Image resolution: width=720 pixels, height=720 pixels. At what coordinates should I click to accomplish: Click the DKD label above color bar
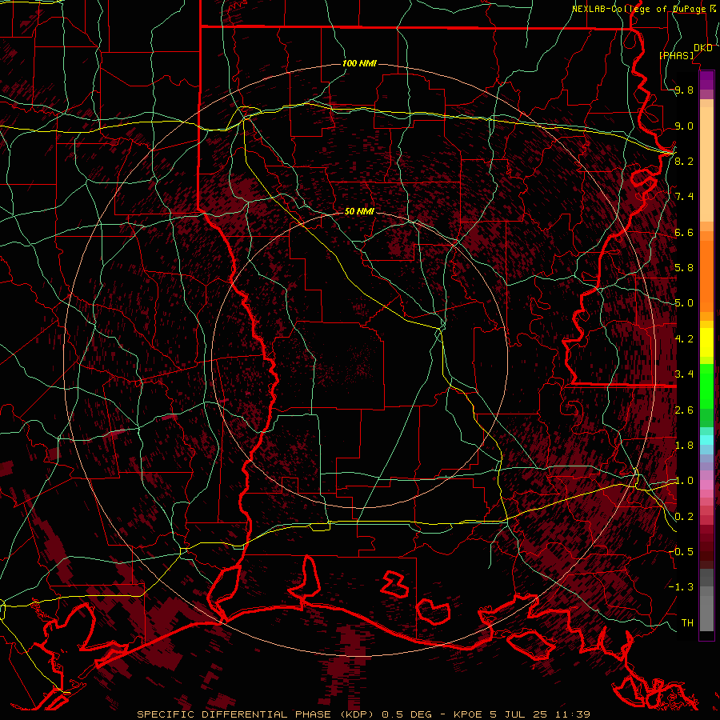coord(703,48)
